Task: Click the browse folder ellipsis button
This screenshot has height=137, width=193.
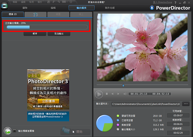Action: (186, 104)
